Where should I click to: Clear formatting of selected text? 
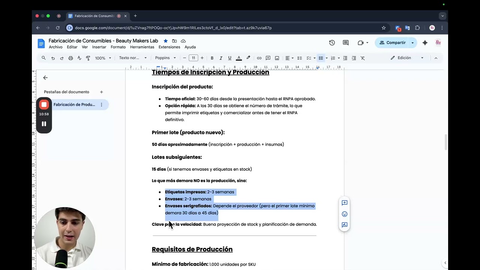pos(363,58)
